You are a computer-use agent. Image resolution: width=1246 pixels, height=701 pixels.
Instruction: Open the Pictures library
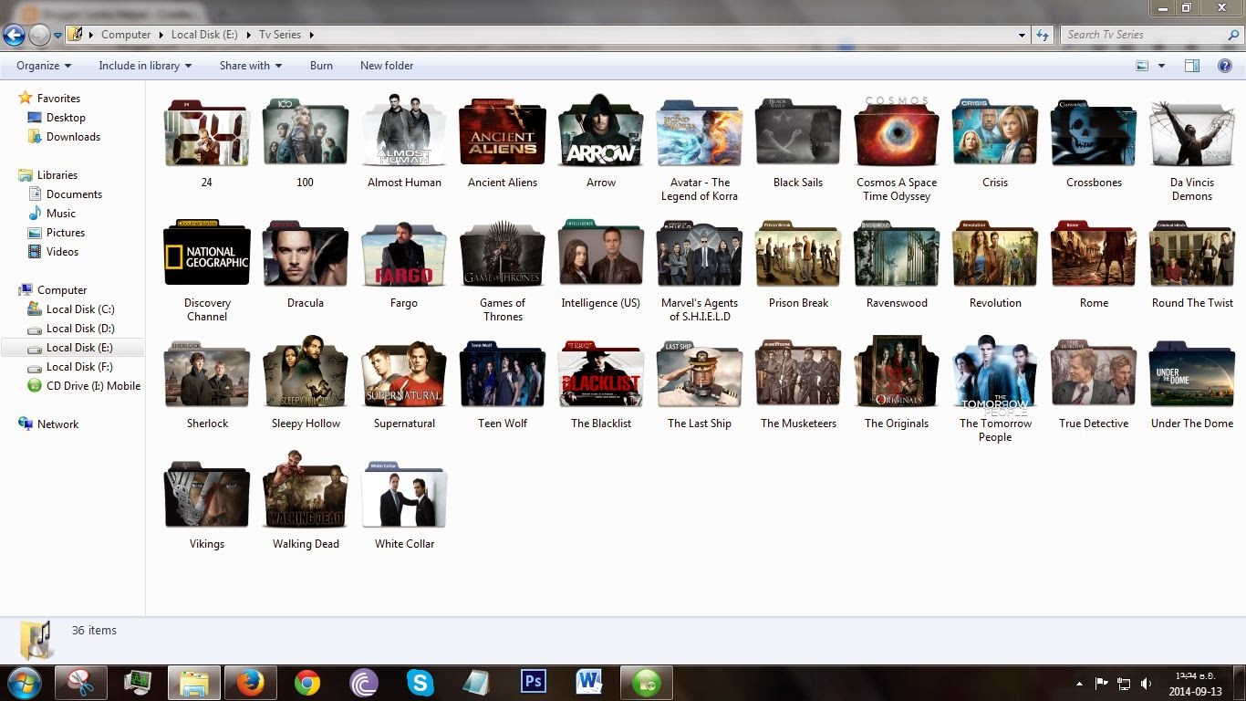tap(66, 233)
